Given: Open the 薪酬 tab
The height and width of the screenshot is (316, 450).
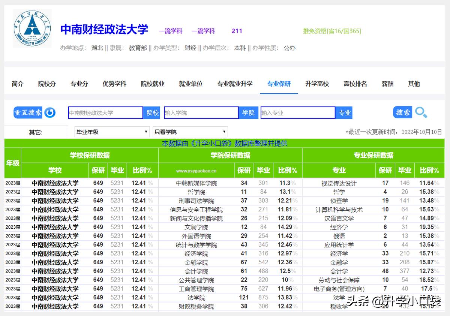Looking at the screenshot, I should point(387,84).
